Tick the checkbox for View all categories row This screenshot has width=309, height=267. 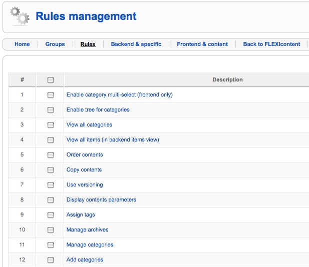point(51,124)
